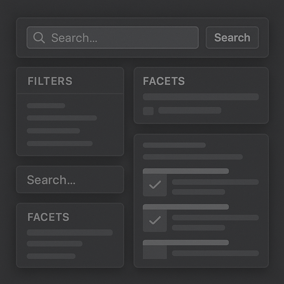
Task: Click the label next to the top-right FACETS checkbox
Action: pos(190,110)
